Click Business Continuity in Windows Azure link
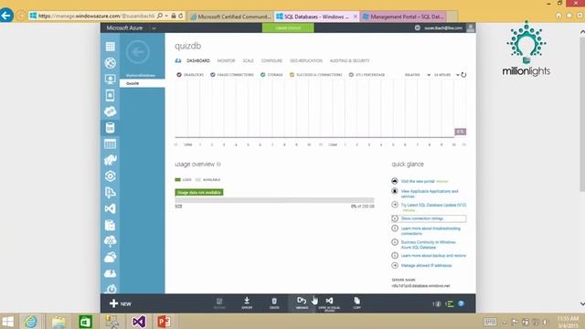Screen dimensions: 585x329 click(429, 245)
